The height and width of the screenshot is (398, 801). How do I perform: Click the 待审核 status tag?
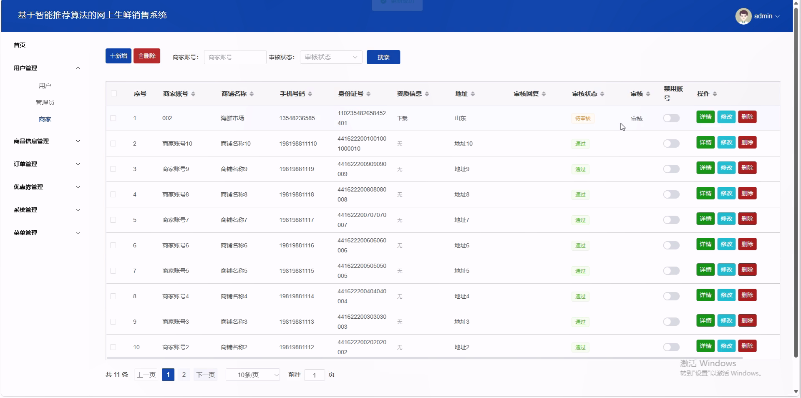pos(583,118)
